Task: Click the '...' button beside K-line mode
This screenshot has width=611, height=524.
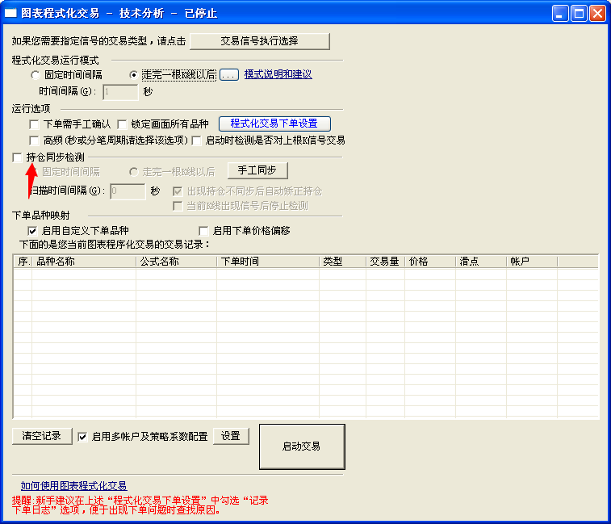Action: tap(229, 74)
